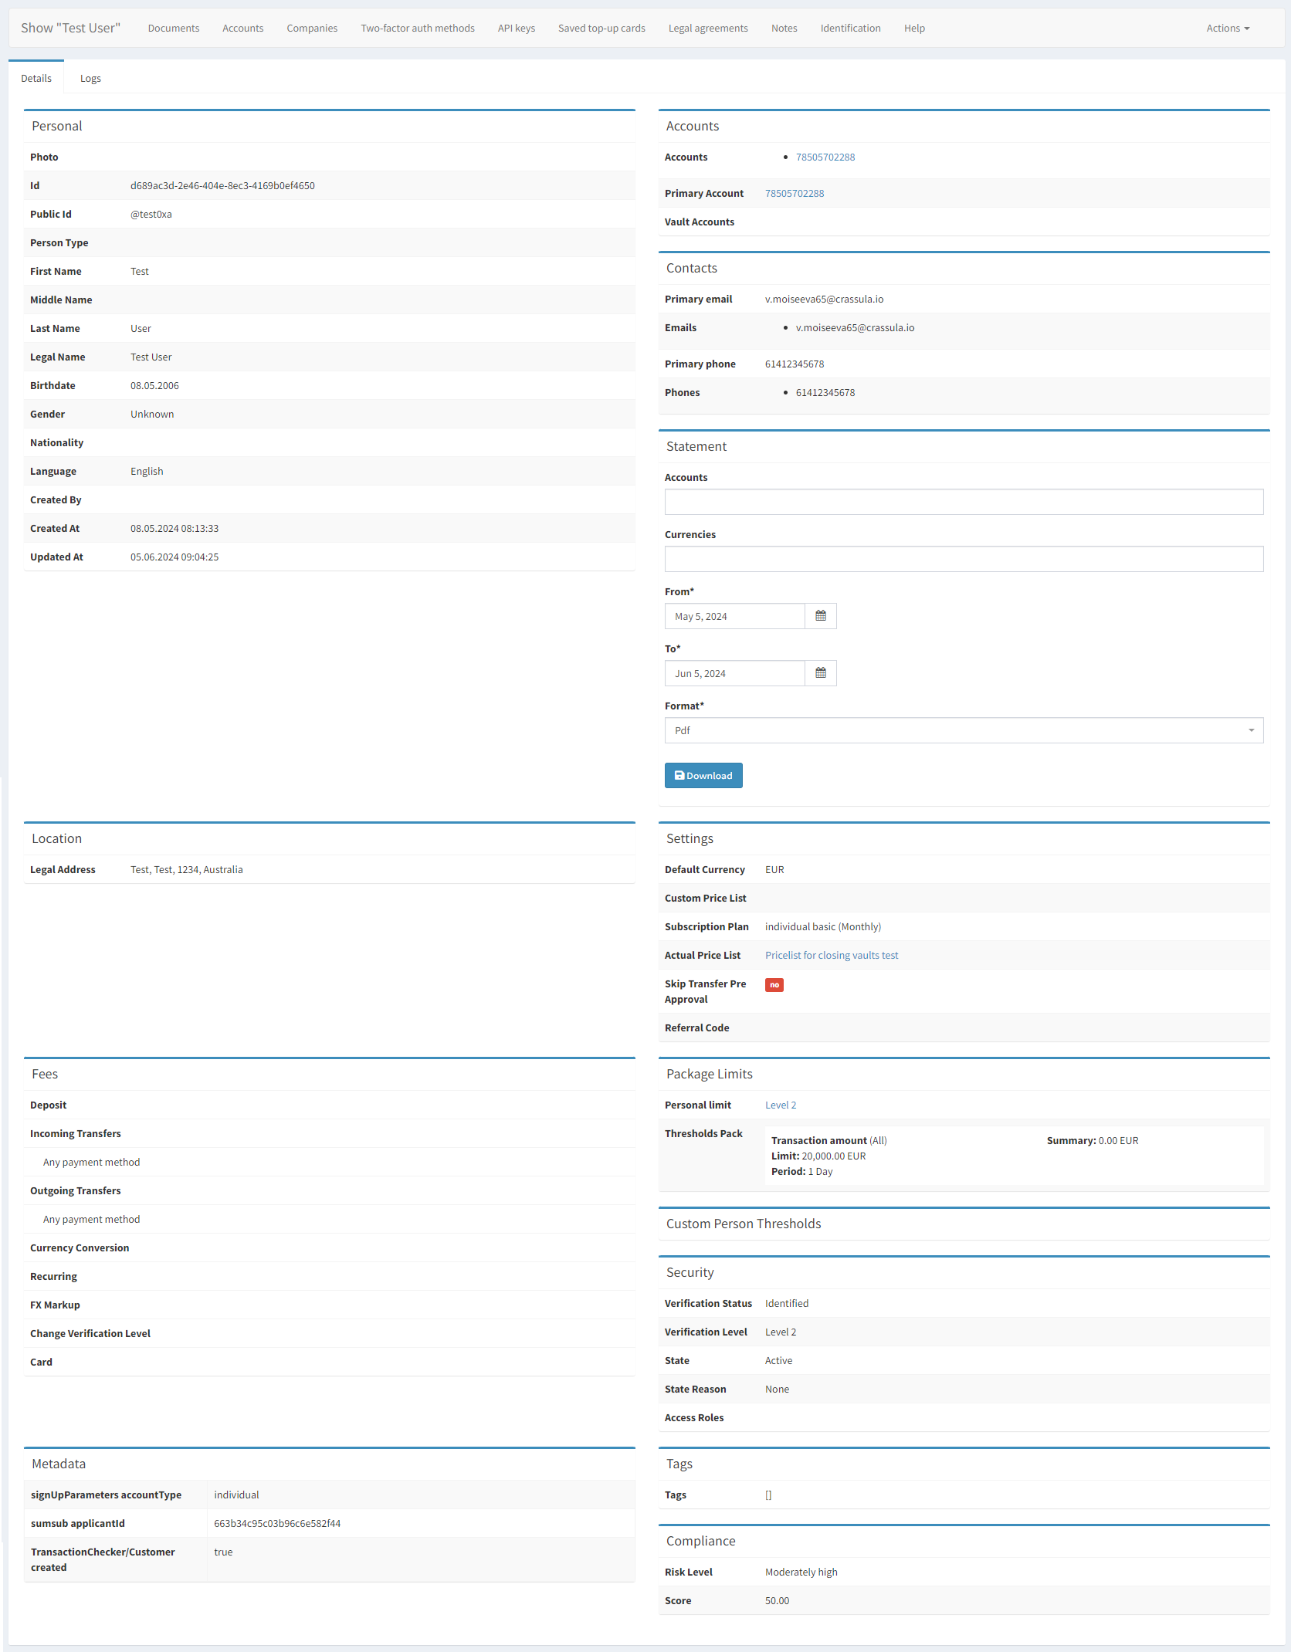This screenshot has width=1291, height=1652.
Task: Open the Actions menu
Action: [1227, 28]
